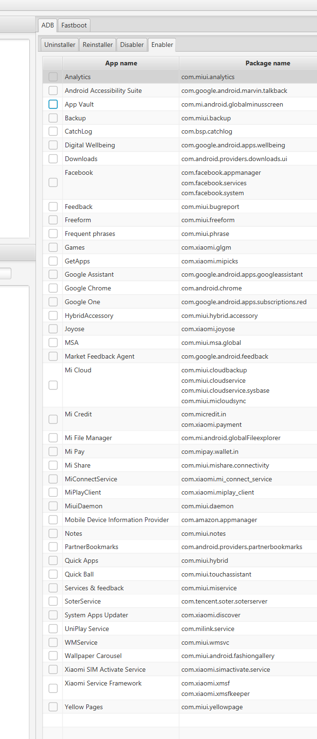Tick the Services & feedback checkbox
Viewport: 317px width, 739px height.
point(53,588)
